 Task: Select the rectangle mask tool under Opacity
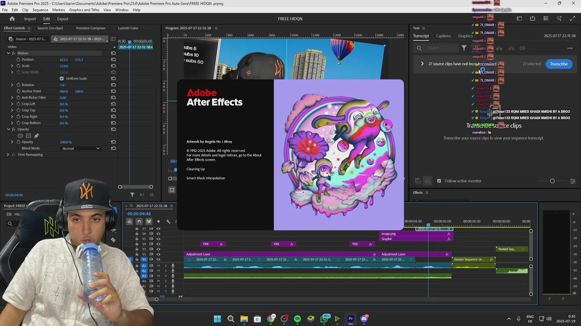(28, 135)
